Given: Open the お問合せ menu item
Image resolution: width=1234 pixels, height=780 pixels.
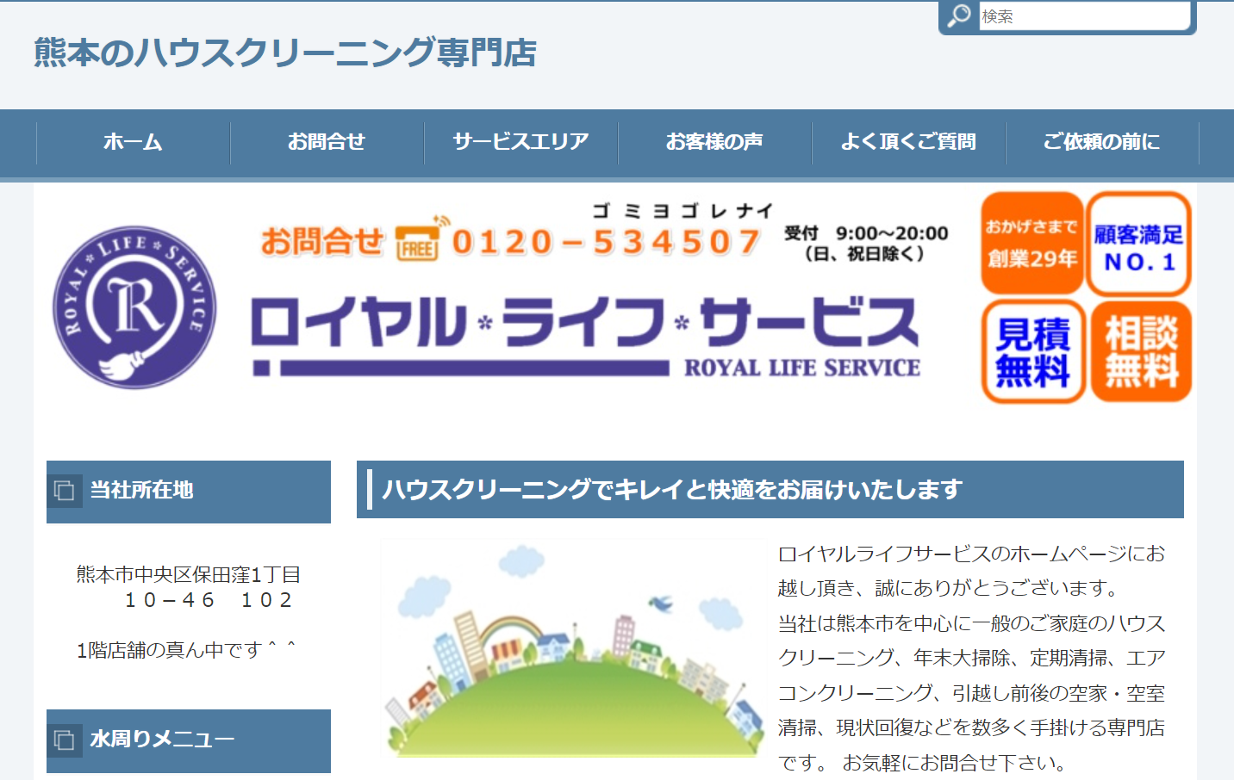Looking at the screenshot, I should pyautogui.click(x=327, y=142).
